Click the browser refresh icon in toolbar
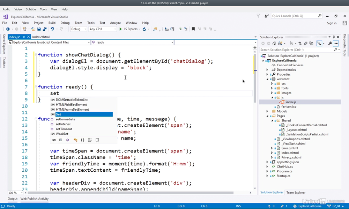The image size is (349, 209). 144,29
